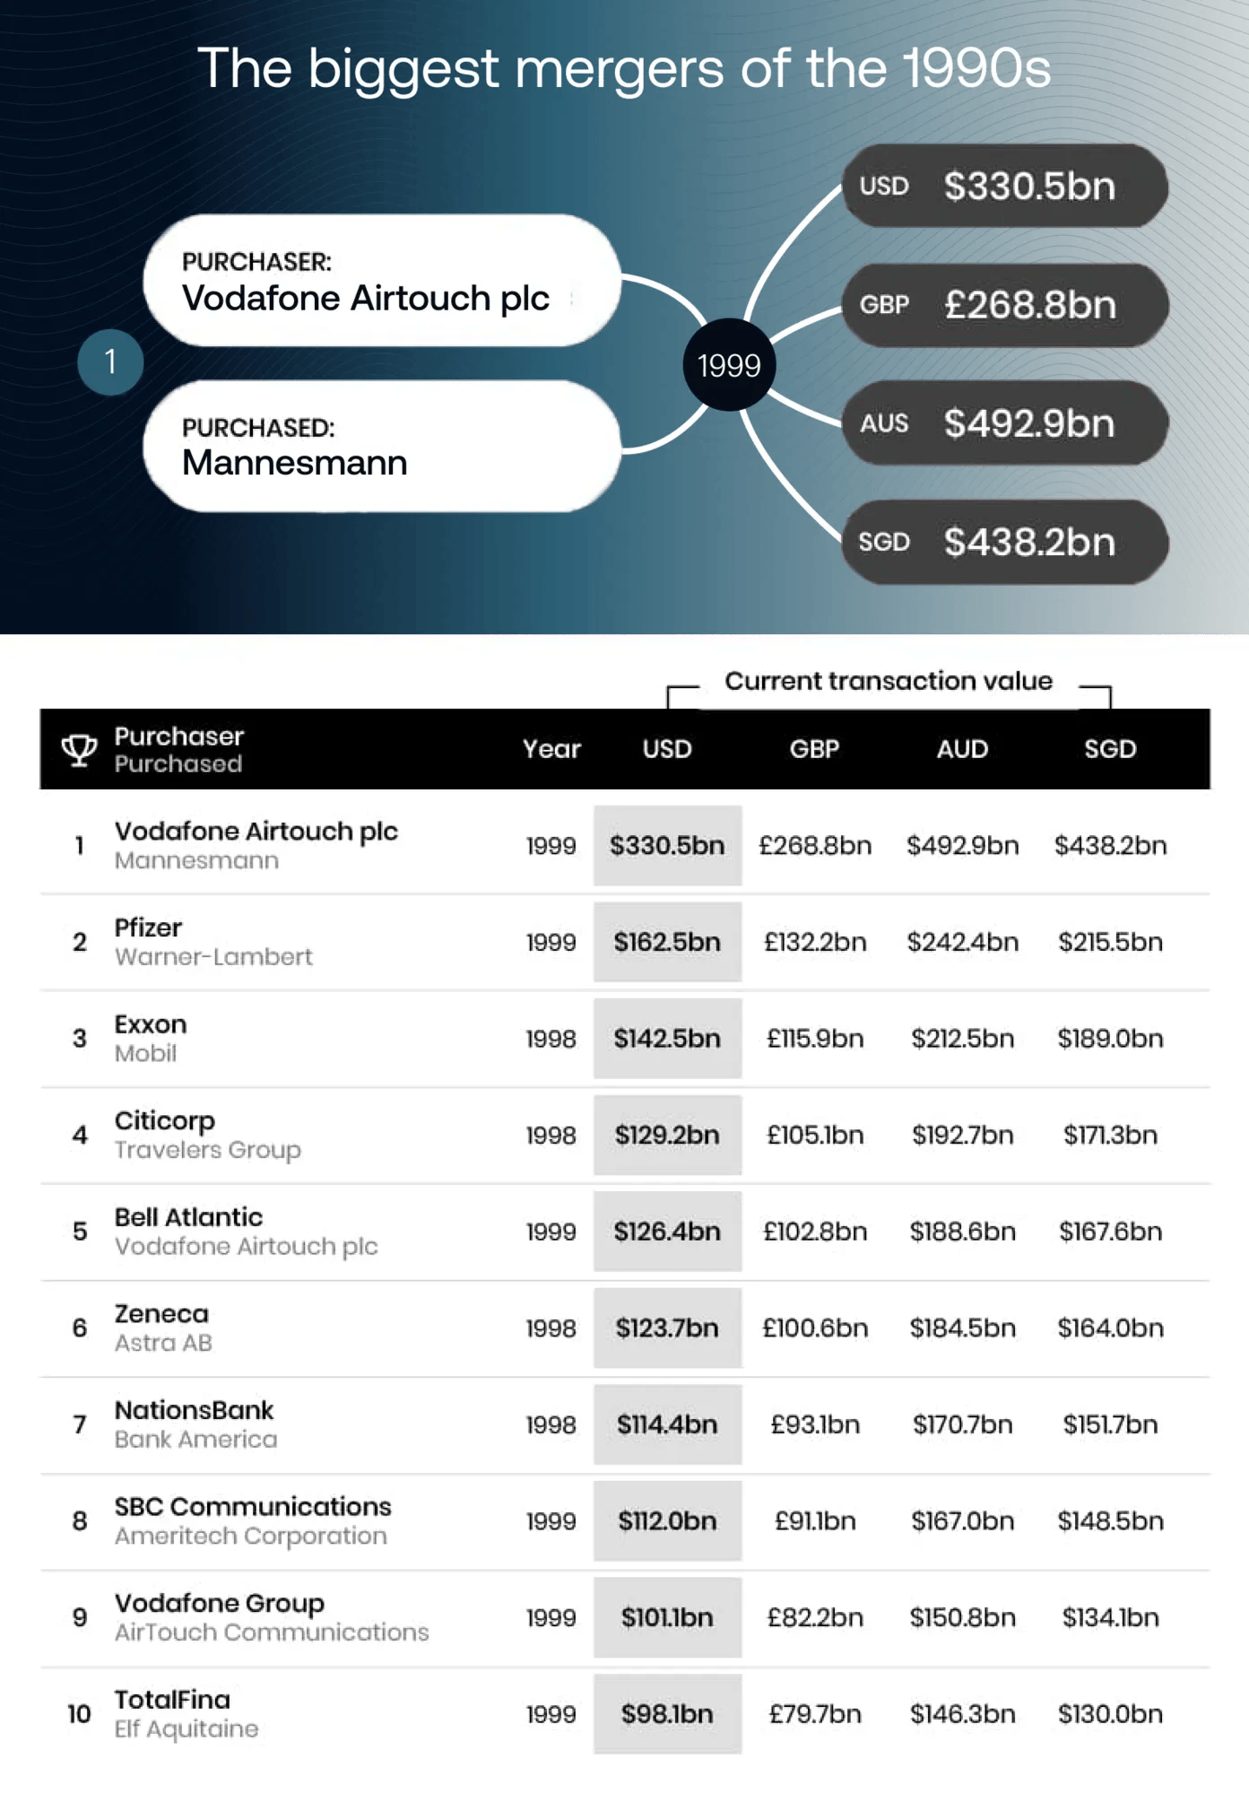The height and width of the screenshot is (1794, 1249).
Task: Click the Purchased Mannesmann bubble
Action: [382, 446]
